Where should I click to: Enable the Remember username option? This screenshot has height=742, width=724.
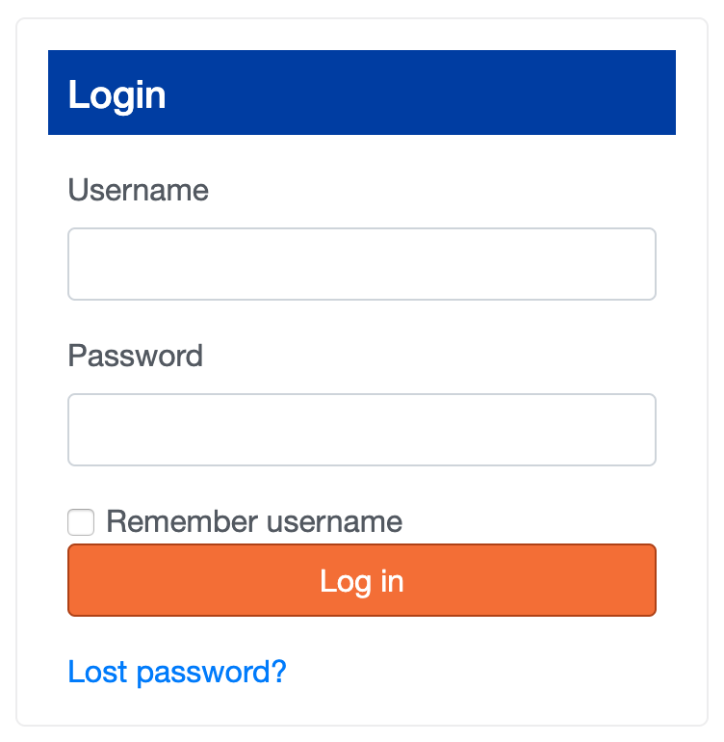coord(81,522)
